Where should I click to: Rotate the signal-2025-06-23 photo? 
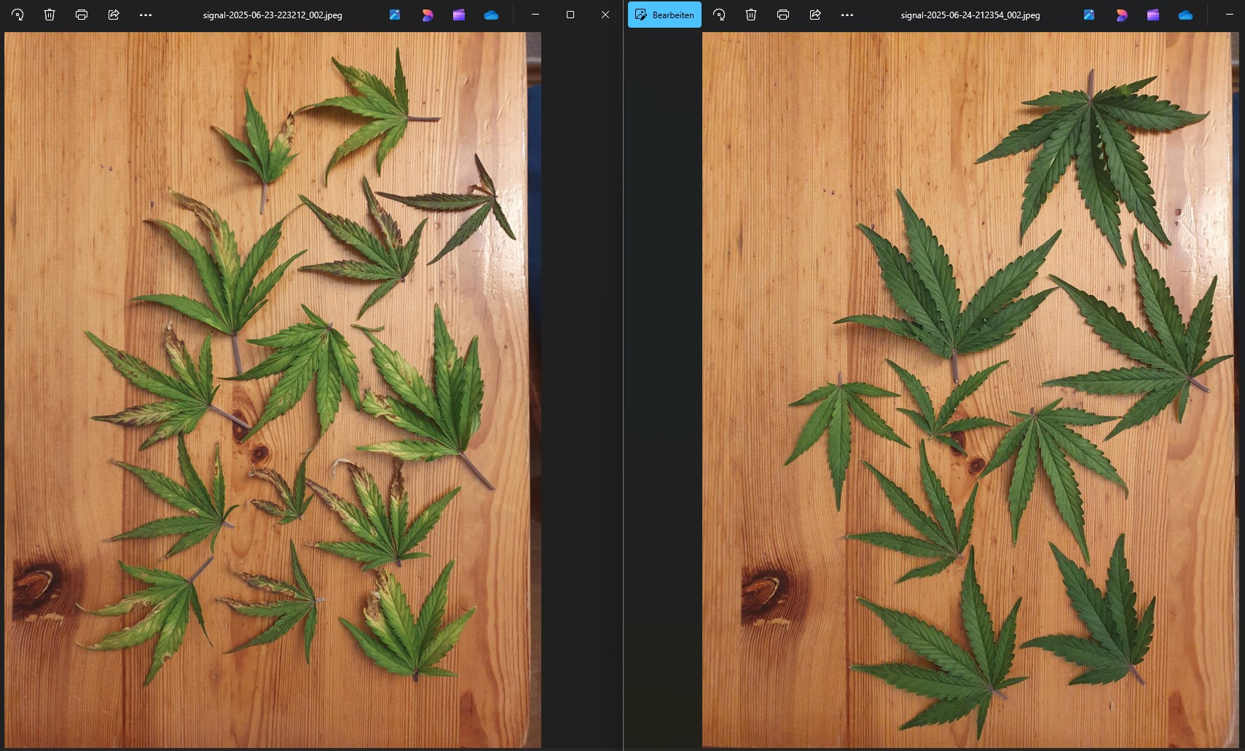click(x=17, y=15)
